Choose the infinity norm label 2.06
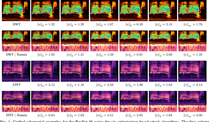 [x=193, y=115]
